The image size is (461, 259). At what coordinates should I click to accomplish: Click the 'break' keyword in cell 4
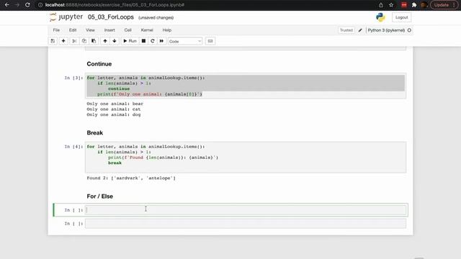115,163
